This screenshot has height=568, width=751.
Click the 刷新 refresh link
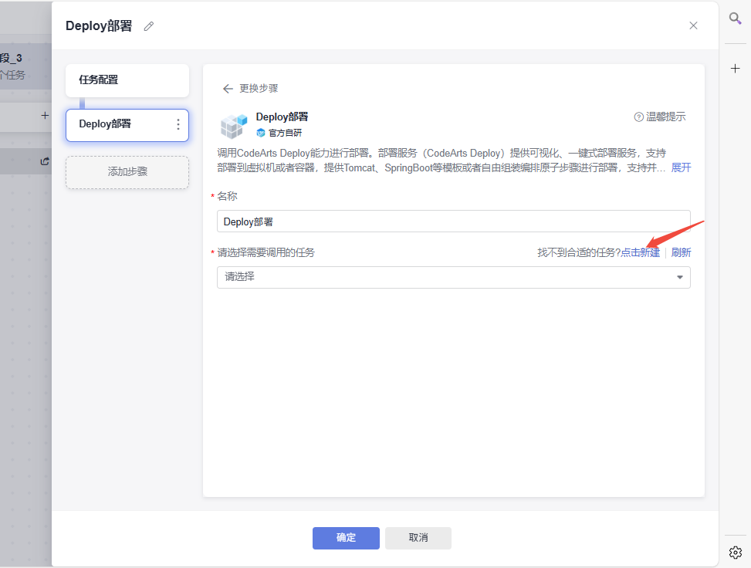point(681,252)
